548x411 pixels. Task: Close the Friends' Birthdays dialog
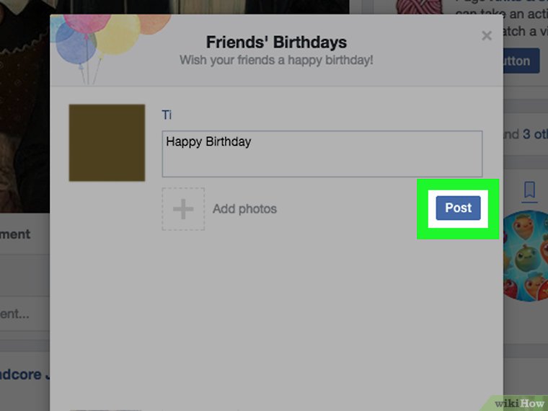coord(487,36)
